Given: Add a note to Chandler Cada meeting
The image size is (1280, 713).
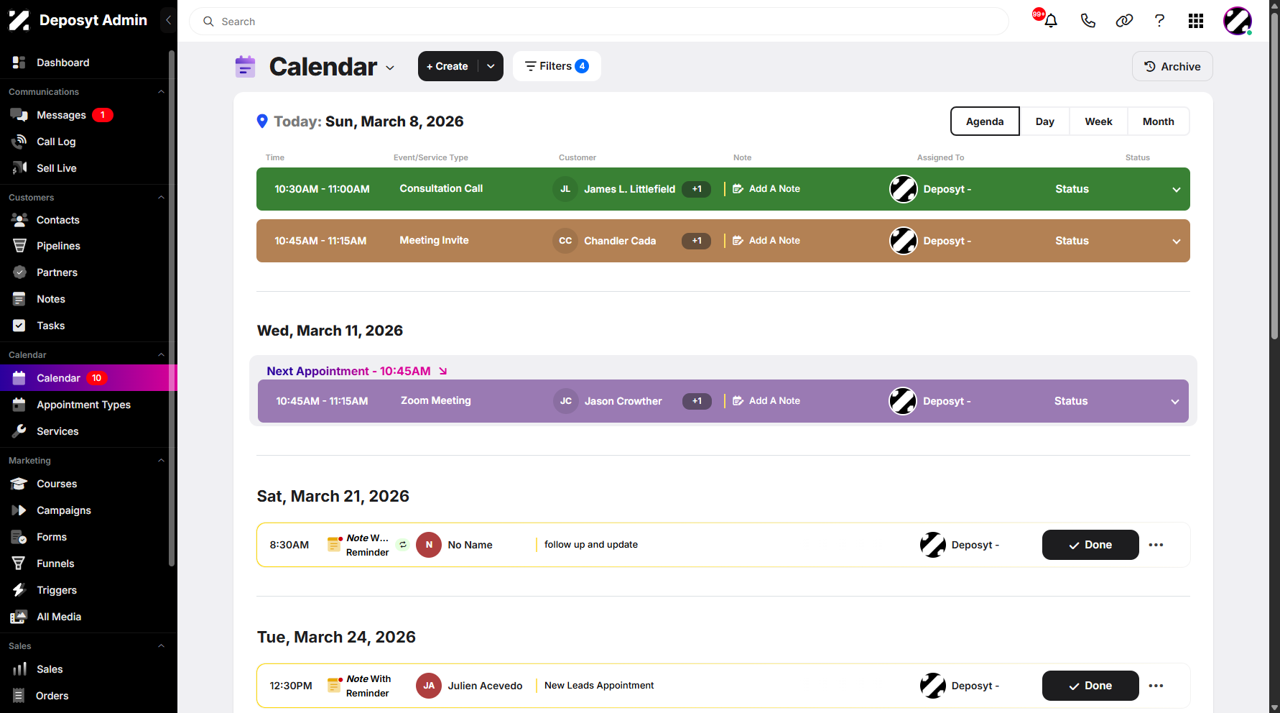Looking at the screenshot, I should click(x=766, y=241).
